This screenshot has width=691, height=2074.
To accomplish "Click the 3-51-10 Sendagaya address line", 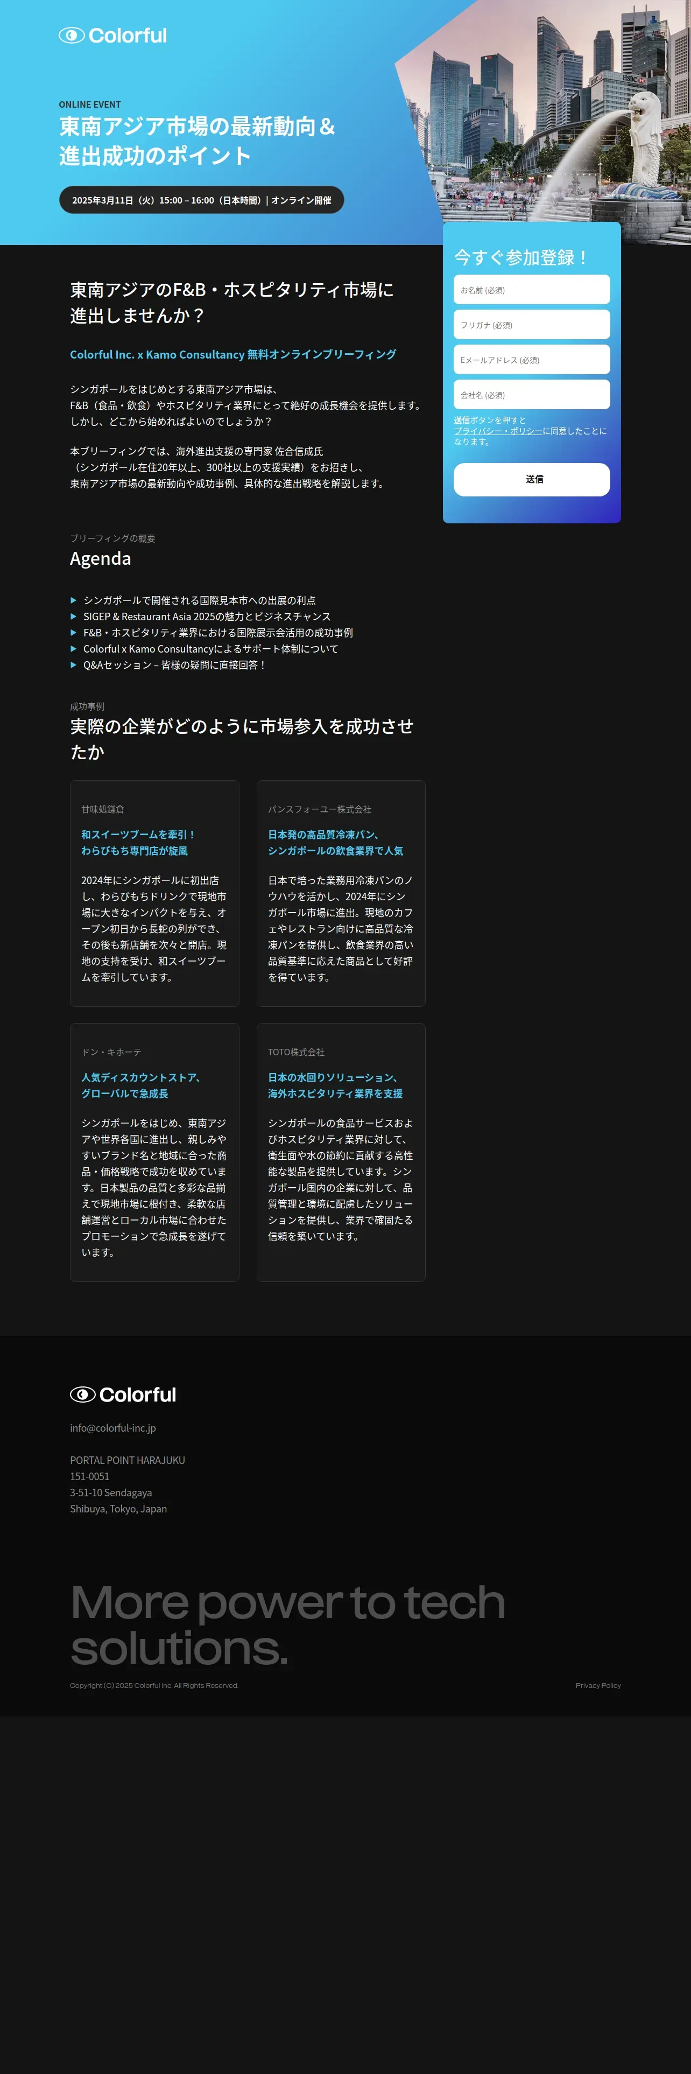I will click(x=111, y=1493).
